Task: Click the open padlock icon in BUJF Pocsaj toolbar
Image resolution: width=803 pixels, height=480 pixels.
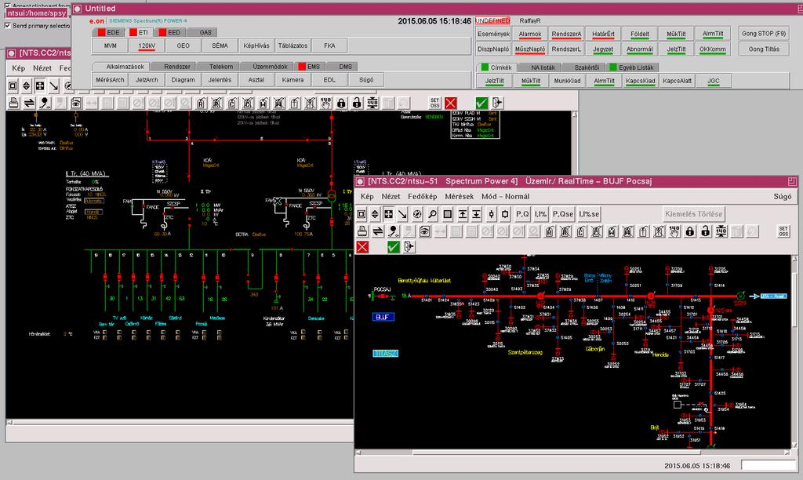Action: point(705,231)
